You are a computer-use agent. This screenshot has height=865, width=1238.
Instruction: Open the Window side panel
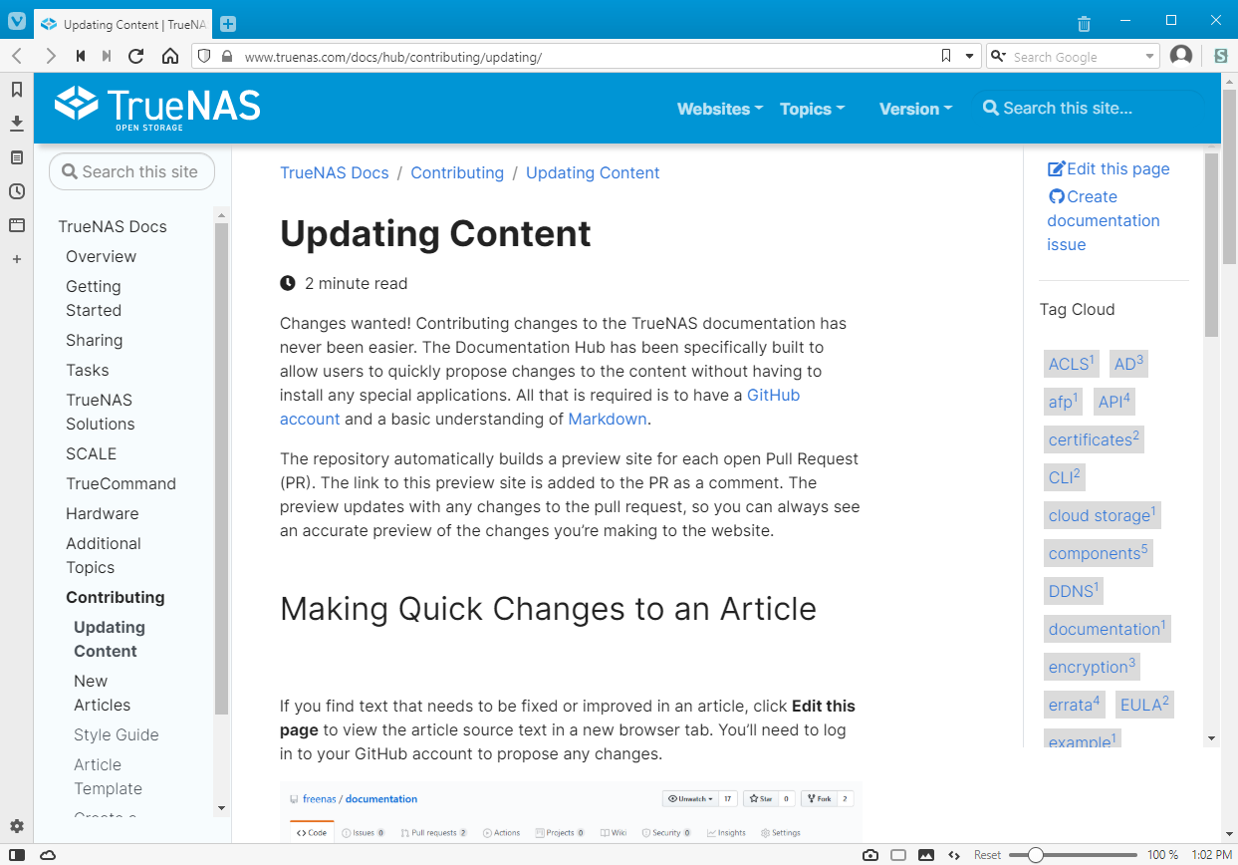click(17, 225)
